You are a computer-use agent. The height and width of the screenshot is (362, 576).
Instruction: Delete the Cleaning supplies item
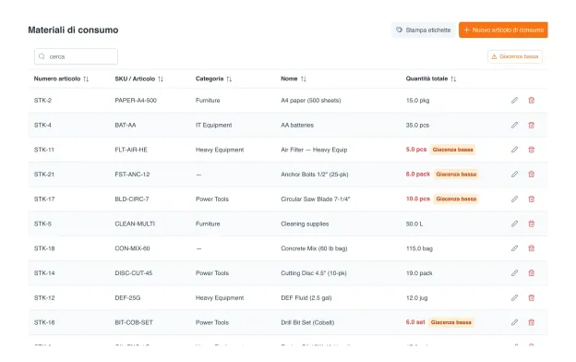(531, 223)
